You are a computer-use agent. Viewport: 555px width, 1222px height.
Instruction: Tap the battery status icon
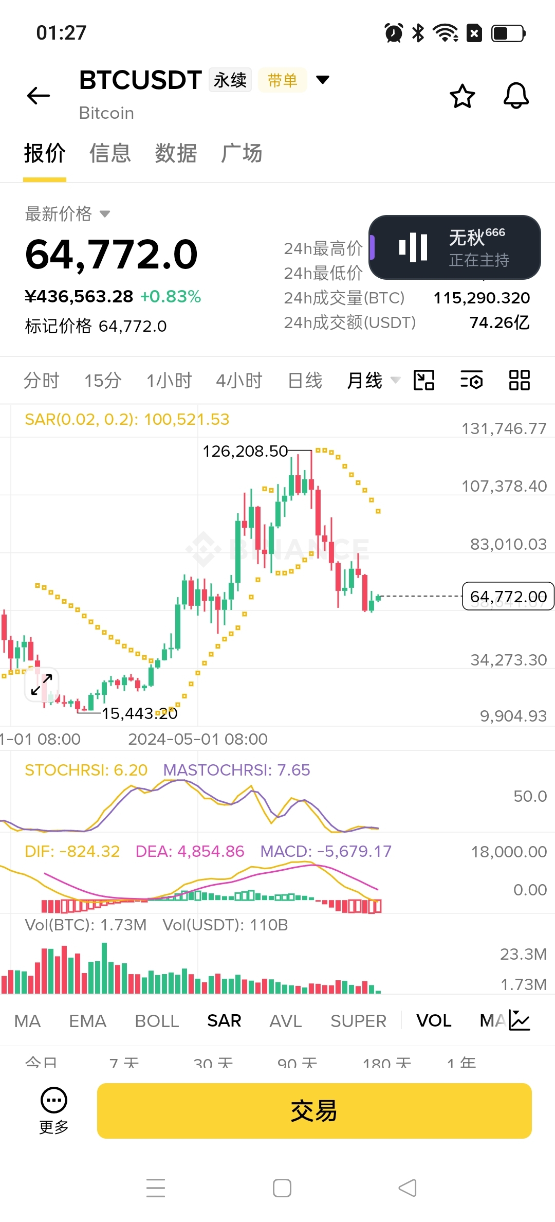click(509, 33)
